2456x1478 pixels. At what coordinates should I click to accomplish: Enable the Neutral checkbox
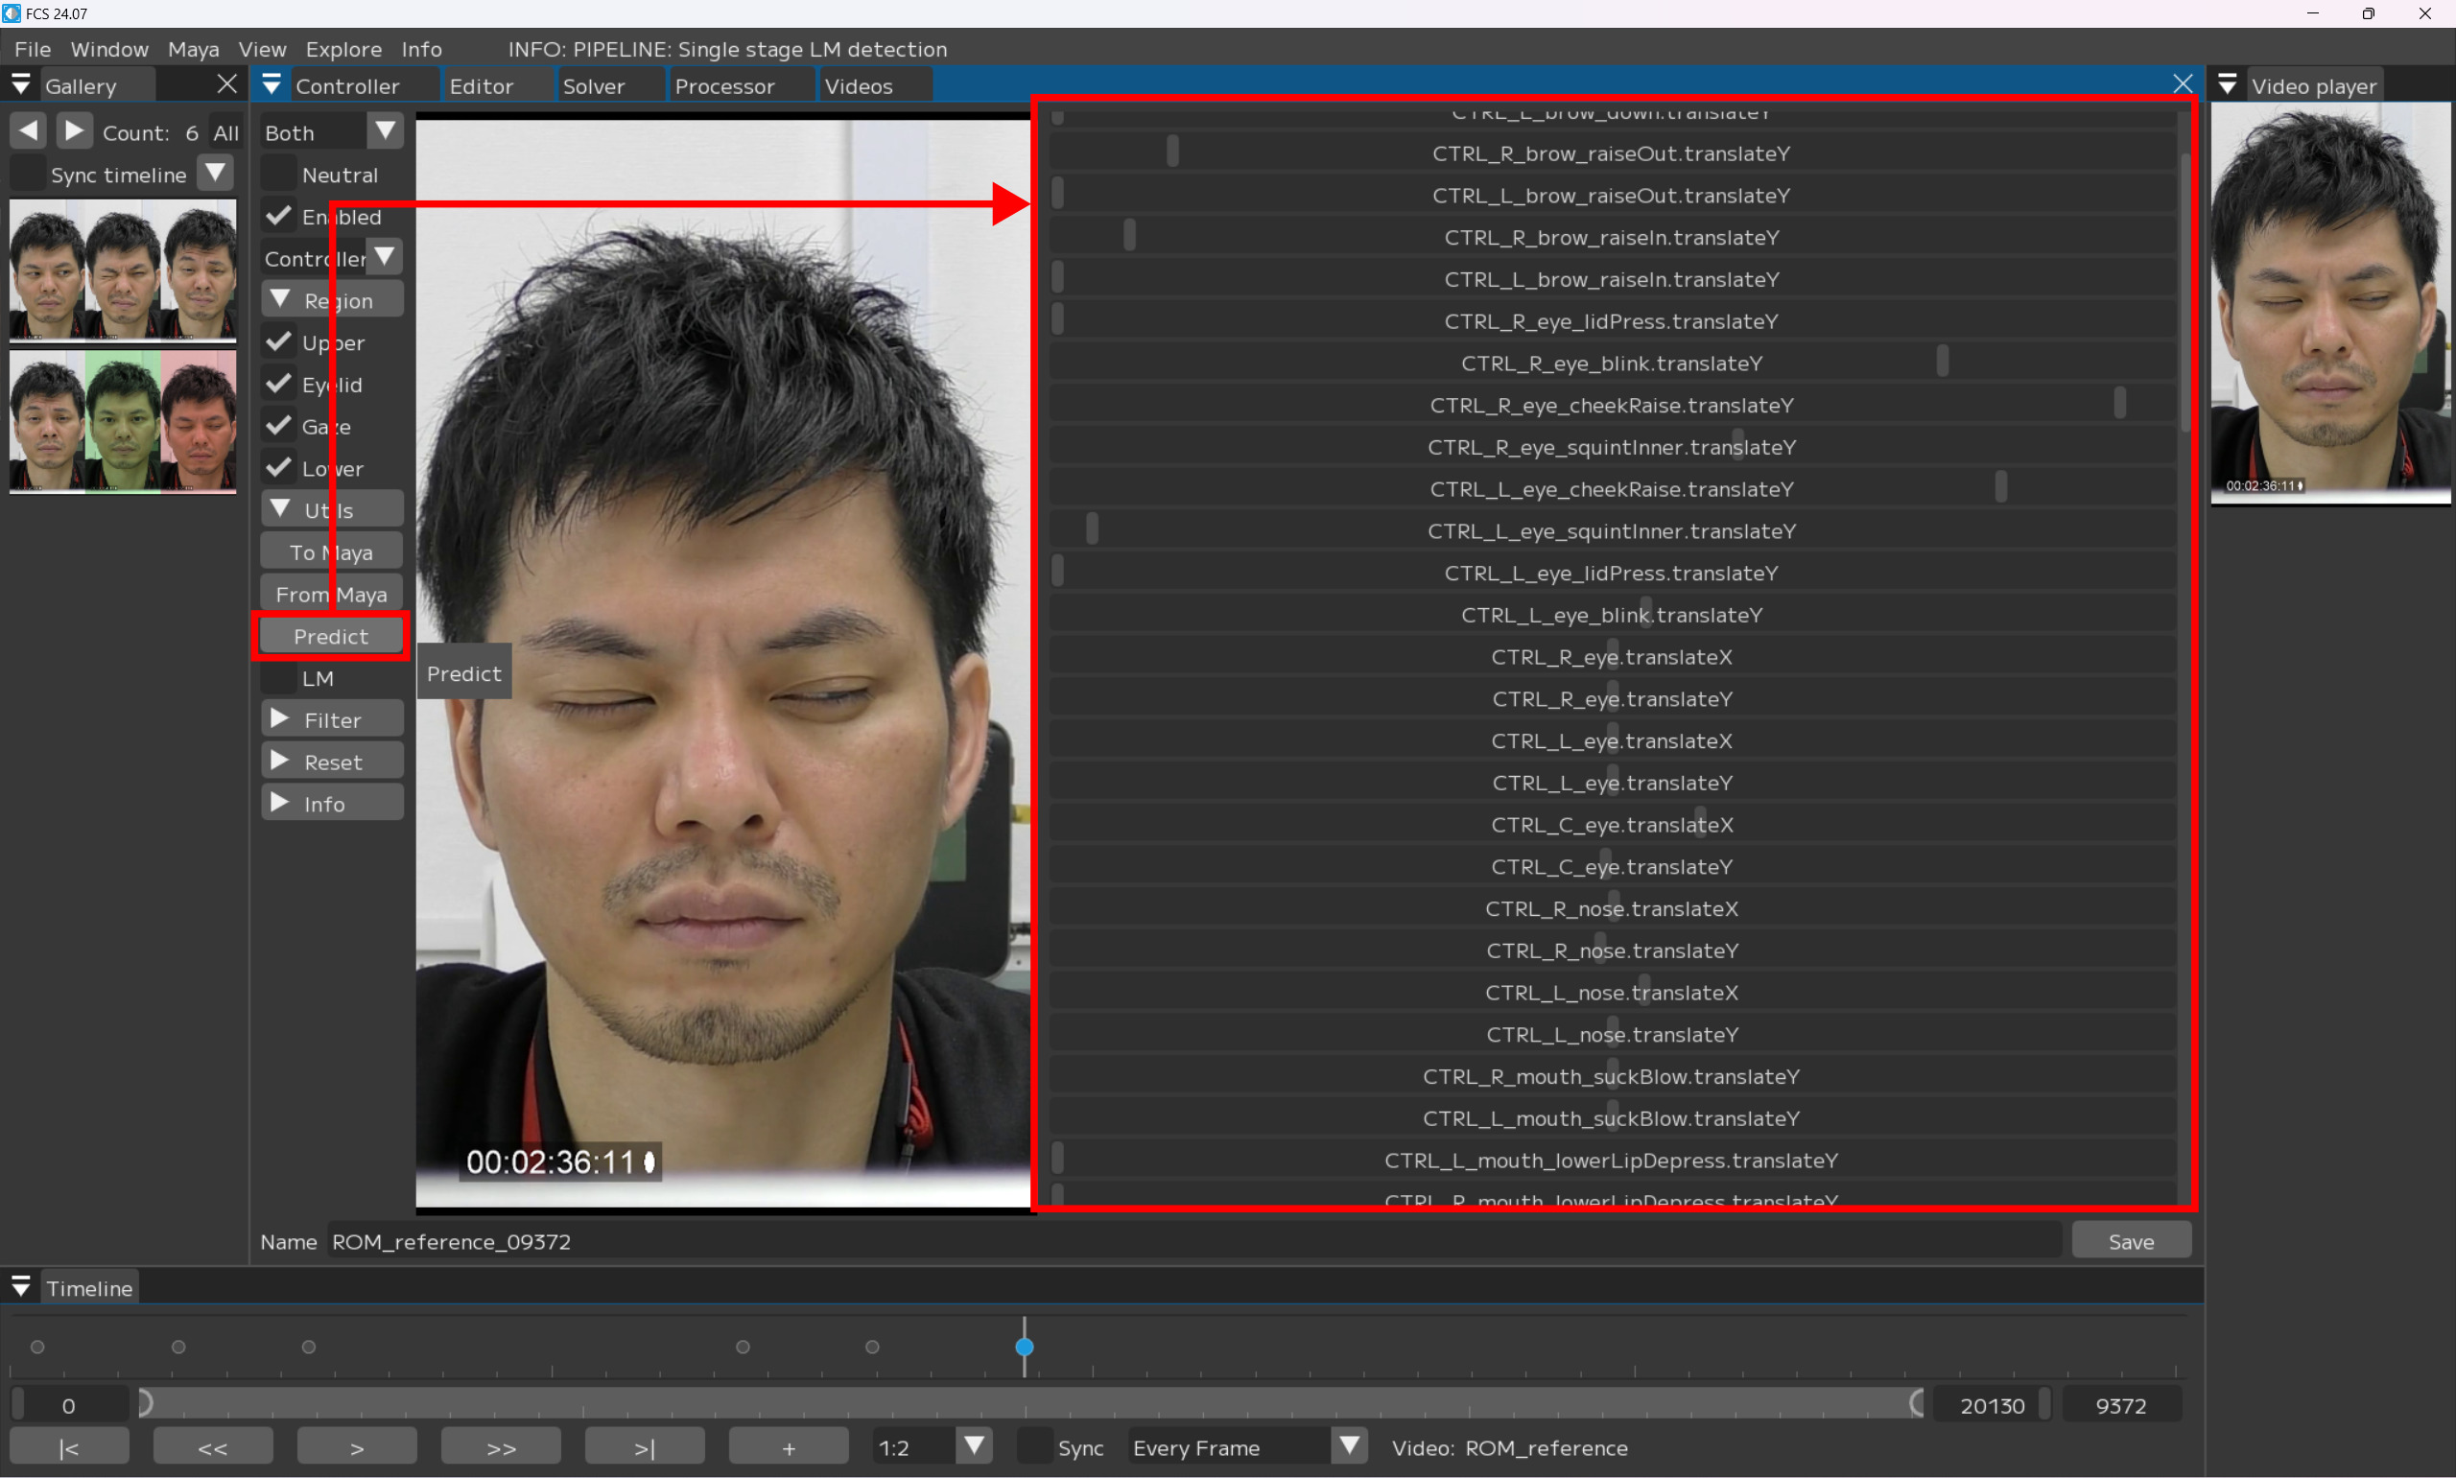(x=280, y=176)
